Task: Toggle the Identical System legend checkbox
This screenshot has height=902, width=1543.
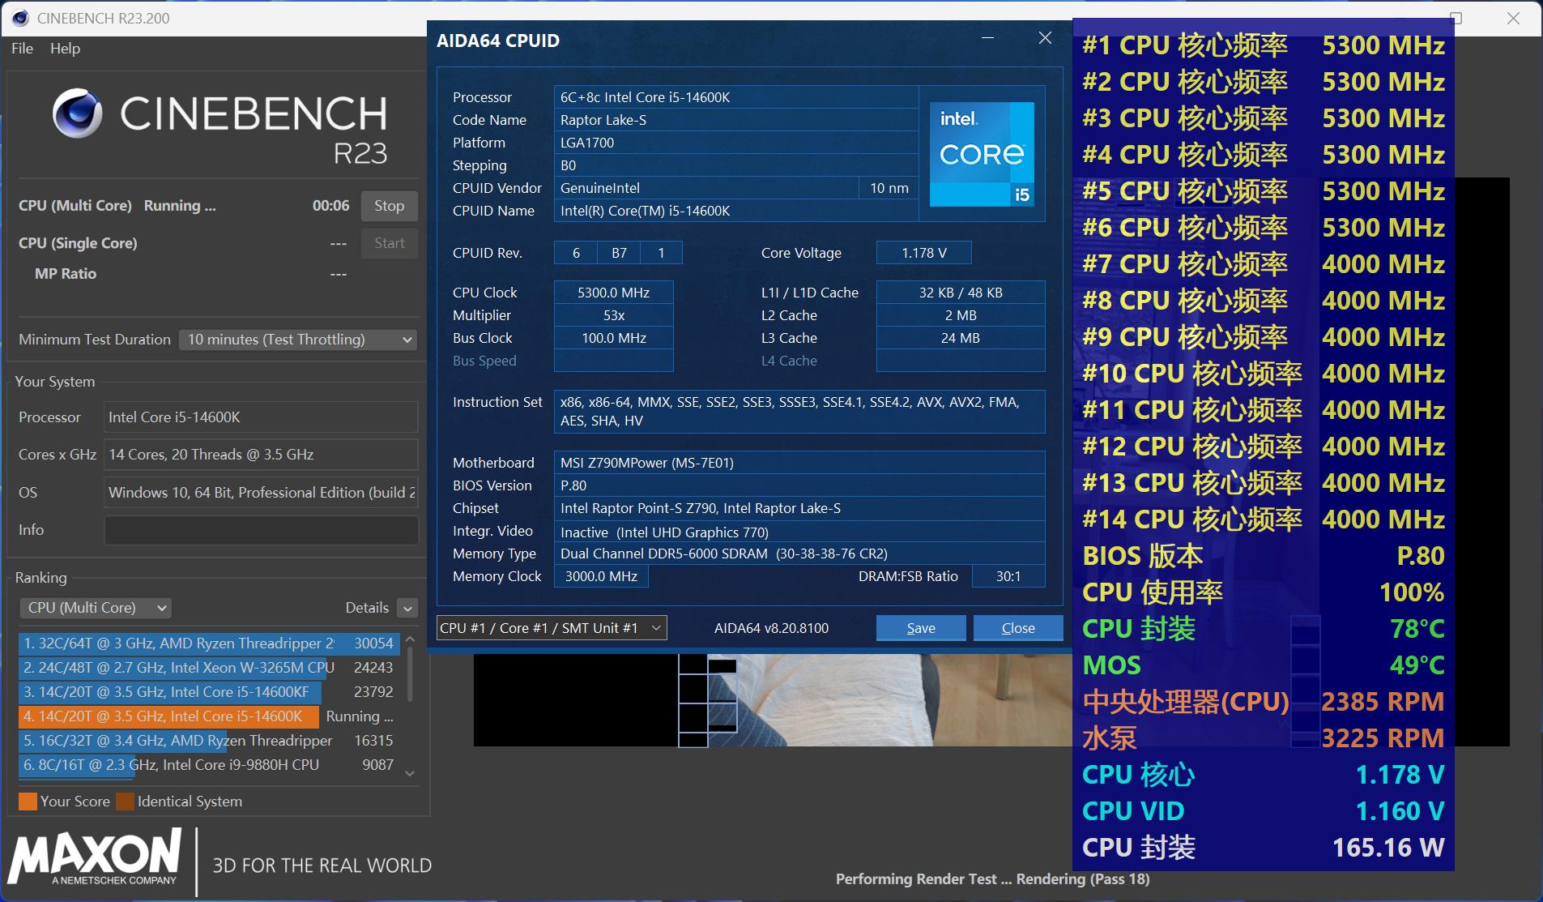Action: click(x=125, y=801)
